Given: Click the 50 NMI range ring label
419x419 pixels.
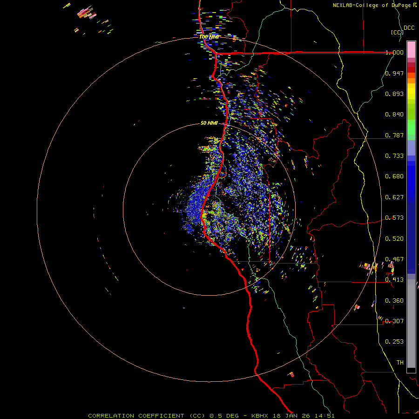Looking at the screenshot, I should pos(209,123).
